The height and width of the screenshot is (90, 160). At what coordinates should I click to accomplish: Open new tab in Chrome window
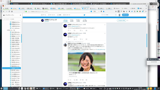[151, 4]
